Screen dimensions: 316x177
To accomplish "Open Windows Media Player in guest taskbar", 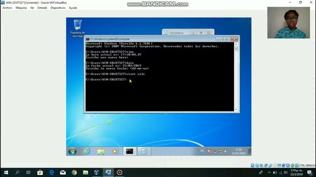I will click(x=115, y=151).
